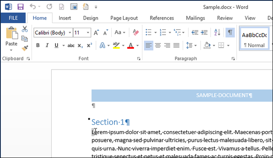Open the line spacing dropdown
Viewport: 273px width, 158px height.
(191, 45)
